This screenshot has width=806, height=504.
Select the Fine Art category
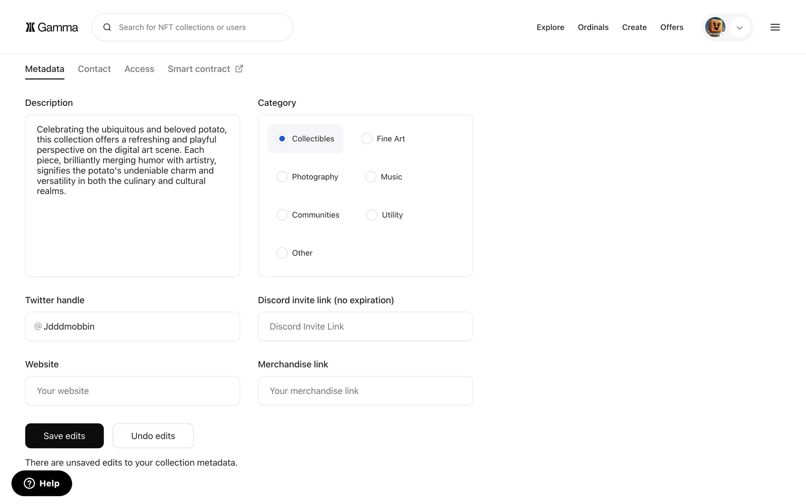(x=367, y=139)
